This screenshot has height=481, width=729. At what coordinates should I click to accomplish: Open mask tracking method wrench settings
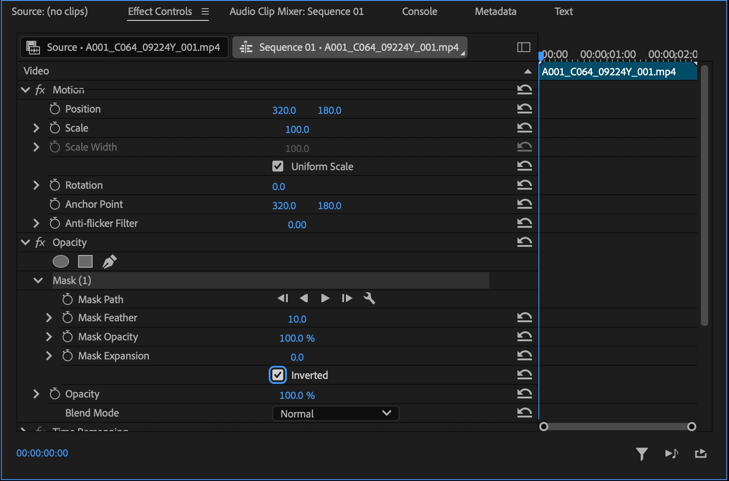(x=369, y=298)
